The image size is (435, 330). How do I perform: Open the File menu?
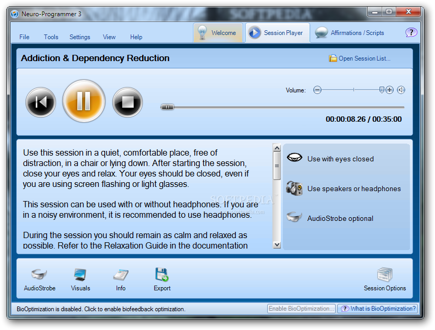click(25, 37)
